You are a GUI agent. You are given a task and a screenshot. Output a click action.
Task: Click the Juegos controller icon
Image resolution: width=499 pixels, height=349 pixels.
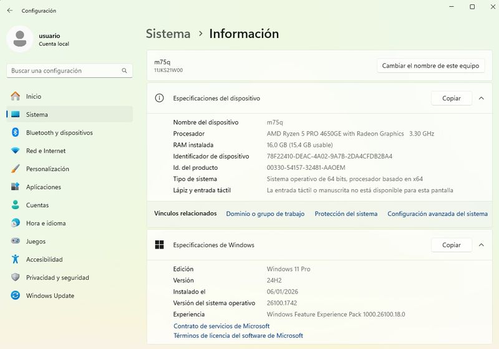tap(15, 241)
